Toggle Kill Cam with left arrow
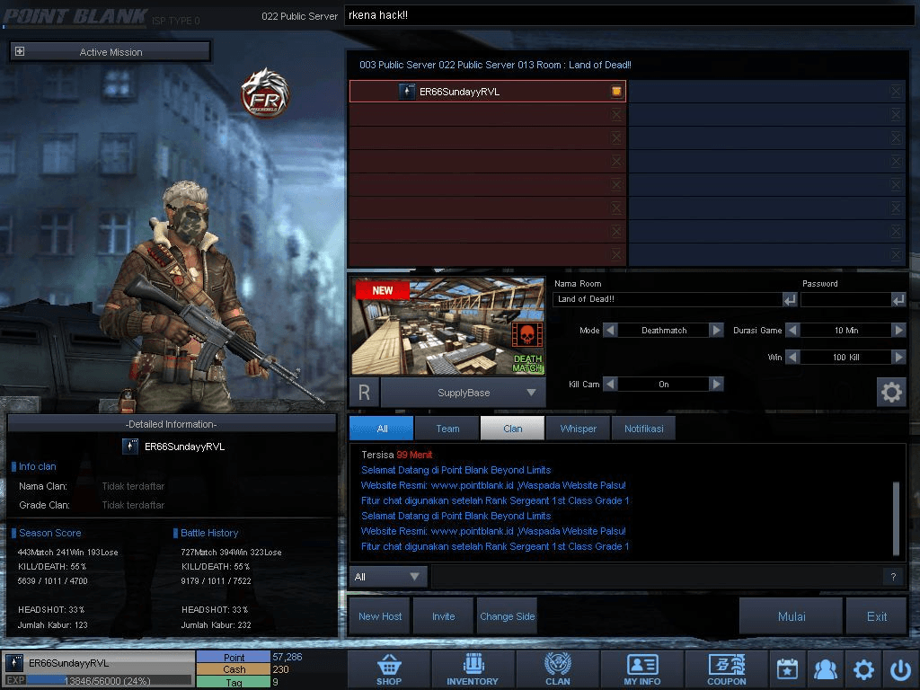Screen dimensions: 920x690 (x=610, y=384)
